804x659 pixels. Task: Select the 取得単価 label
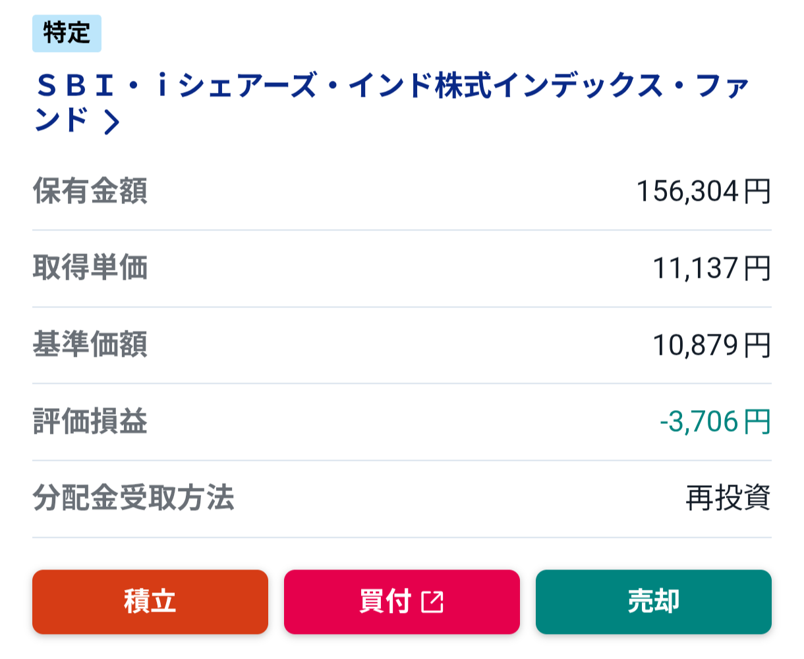tap(90, 268)
